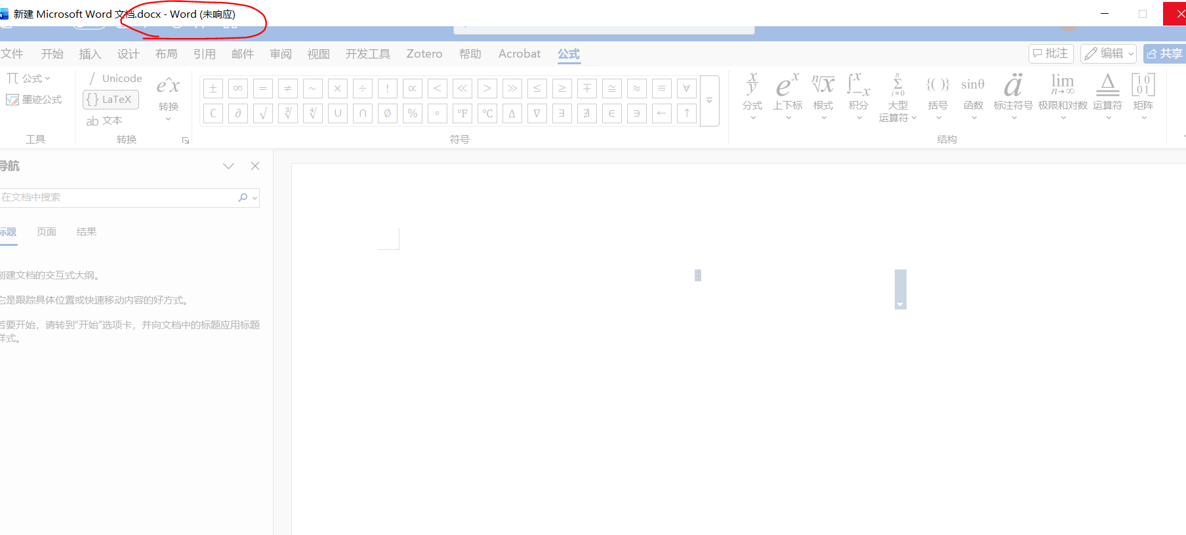
Task: Open the Acrobat ribbon tab
Action: coord(520,54)
